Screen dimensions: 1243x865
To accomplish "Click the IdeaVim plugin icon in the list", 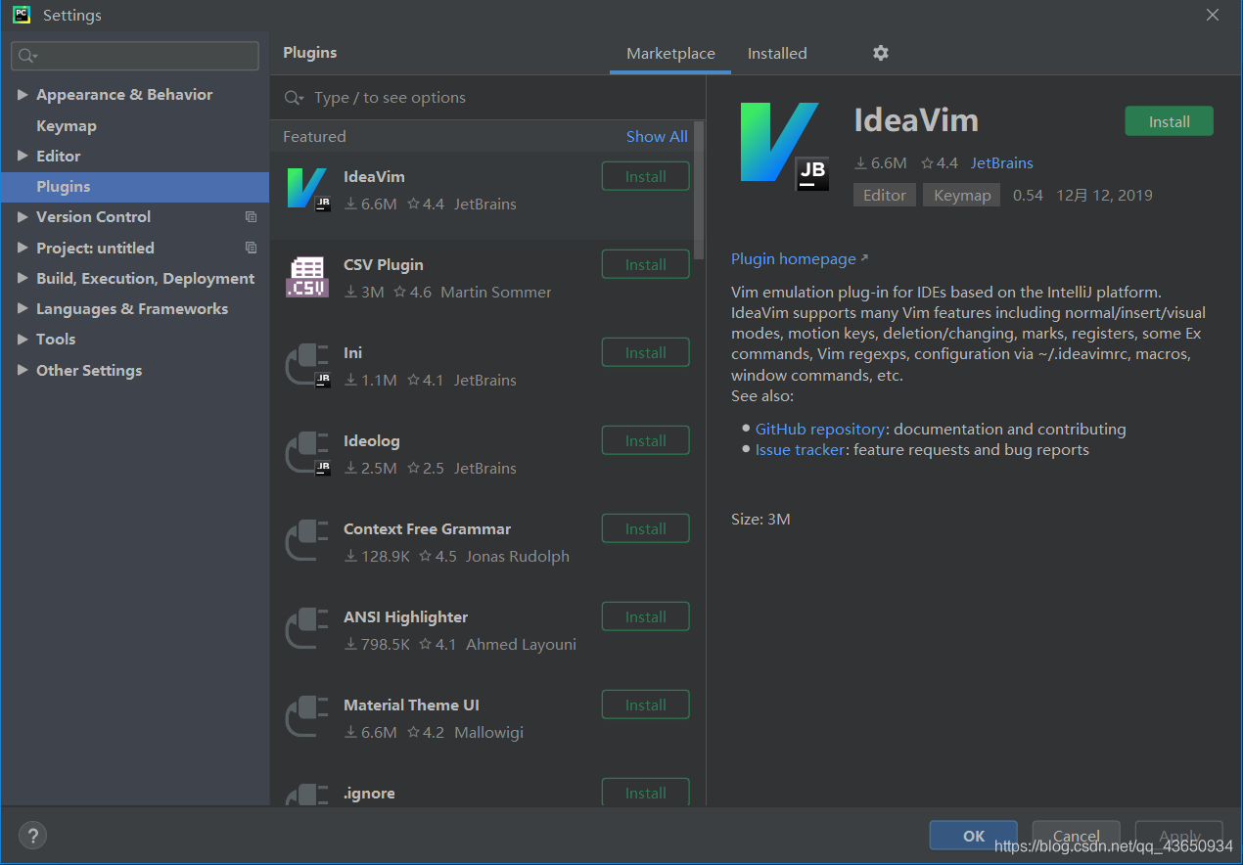I will 307,189.
